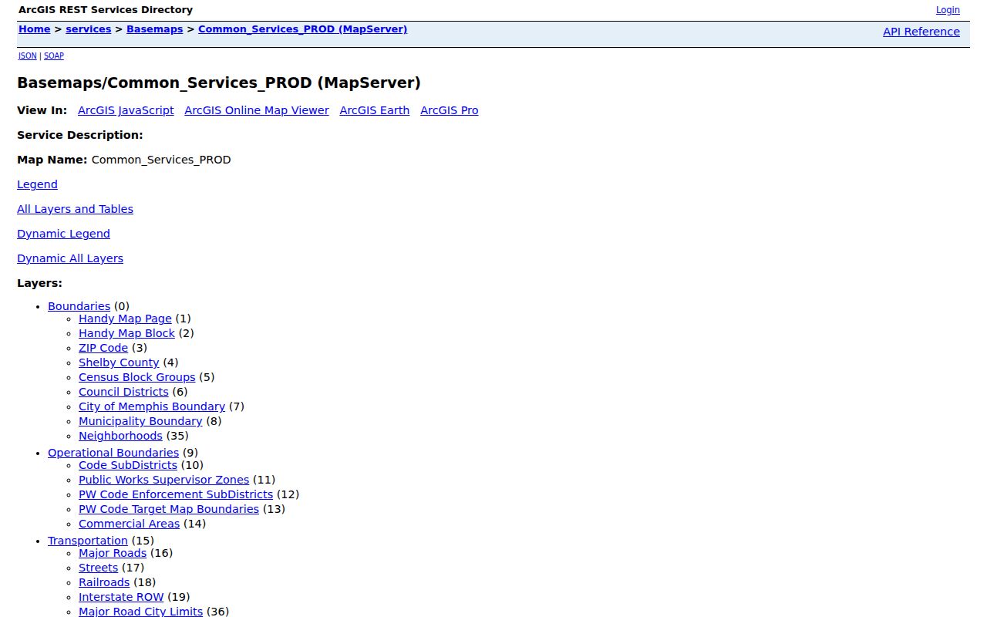
Task: Open the Shelby County layer
Action: (119, 362)
